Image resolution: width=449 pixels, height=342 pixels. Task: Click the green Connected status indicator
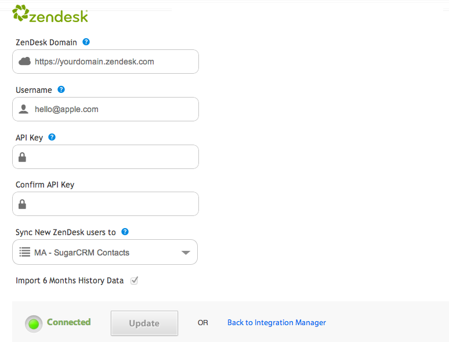[34, 324]
